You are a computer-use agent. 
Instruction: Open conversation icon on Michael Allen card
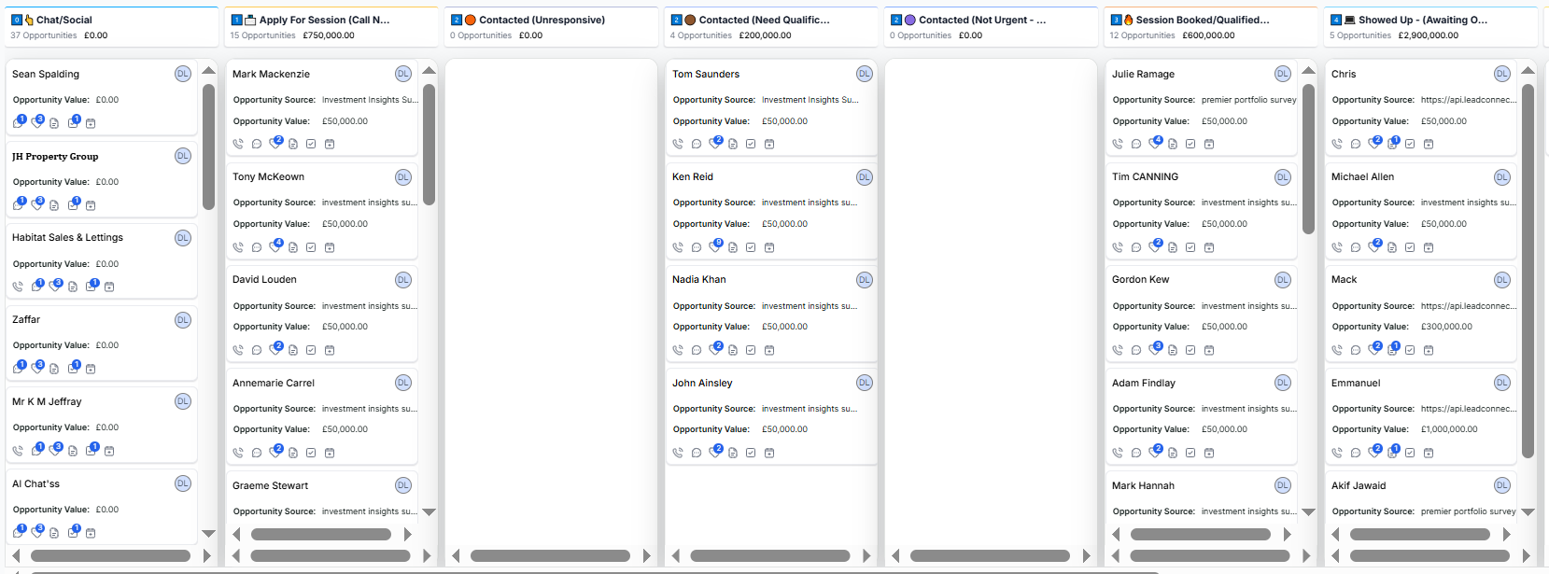pyautogui.click(x=1356, y=247)
